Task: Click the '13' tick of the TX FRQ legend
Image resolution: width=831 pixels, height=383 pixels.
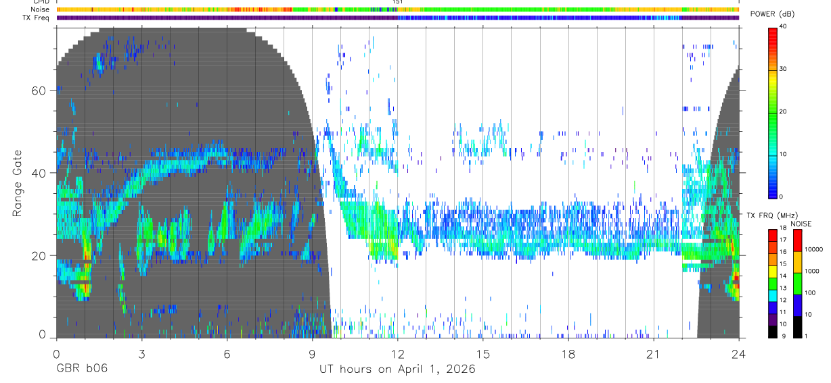Action: point(782,288)
